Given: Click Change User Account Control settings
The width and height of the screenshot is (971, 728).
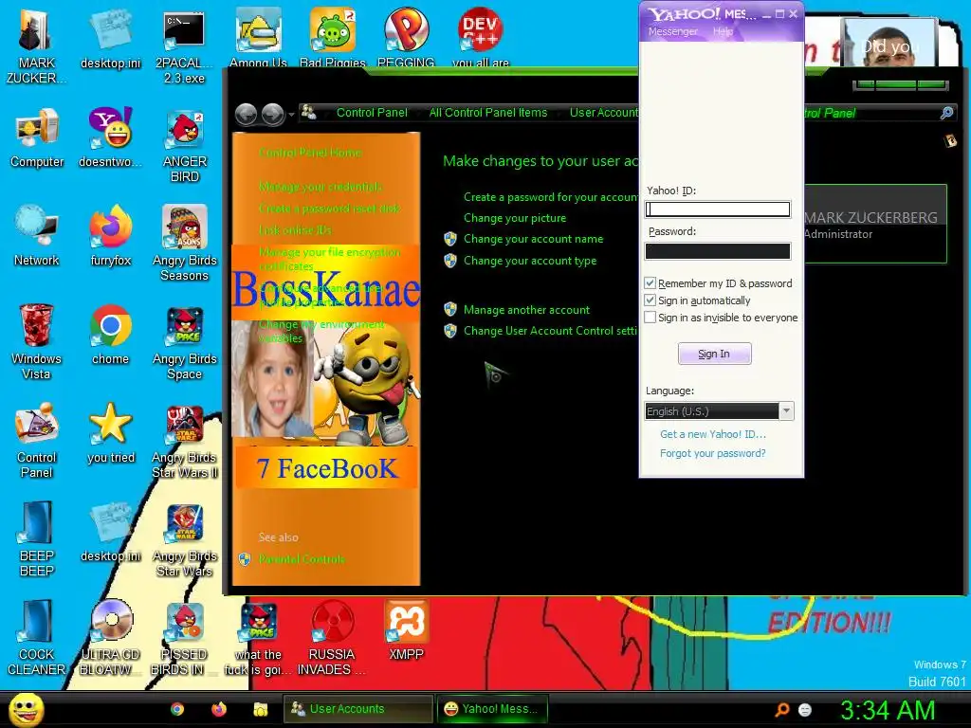Looking at the screenshot, I should click(551, 331).
